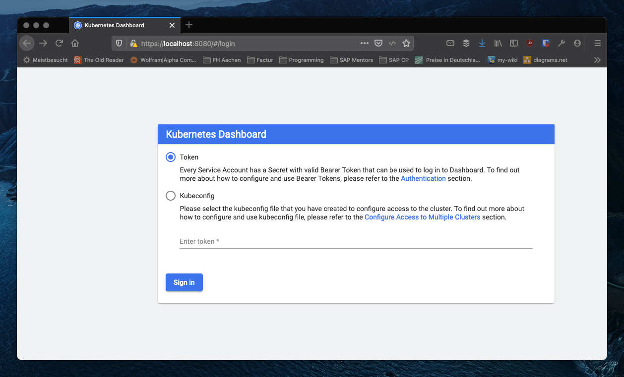Open the page actions three-dot menu
Viewport: 624px width, 377px height.
(x=365, y=43)
